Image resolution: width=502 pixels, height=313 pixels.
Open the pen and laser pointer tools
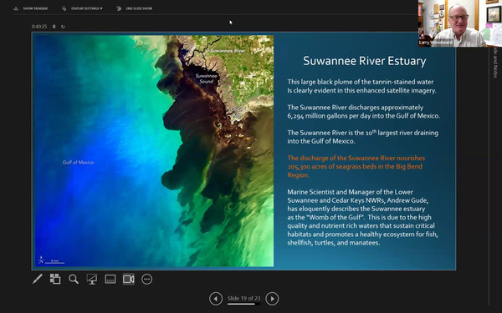[37, 279]
